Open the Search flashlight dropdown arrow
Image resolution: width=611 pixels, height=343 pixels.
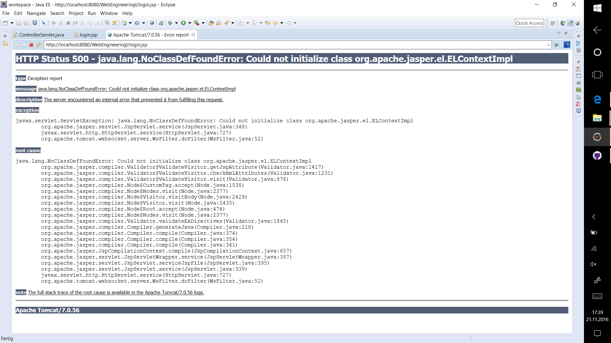point(233,23)
